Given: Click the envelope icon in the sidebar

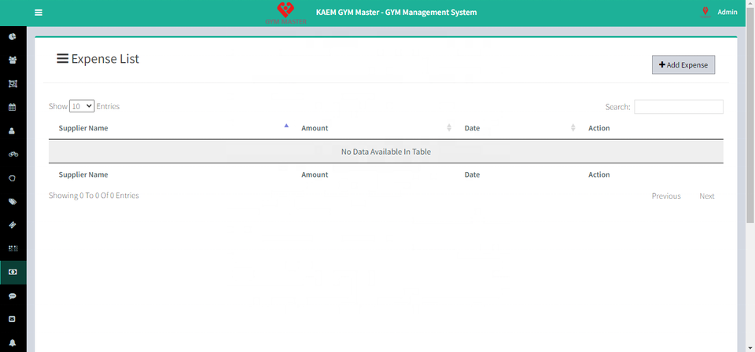Looking at the screenshot, I should pyautogui.click(x=13, y=319).
